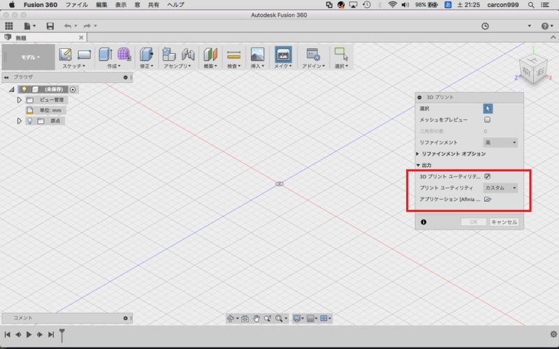Click the timeline position marker
This screenshot has width=559, height=349.
coord(62,336)
